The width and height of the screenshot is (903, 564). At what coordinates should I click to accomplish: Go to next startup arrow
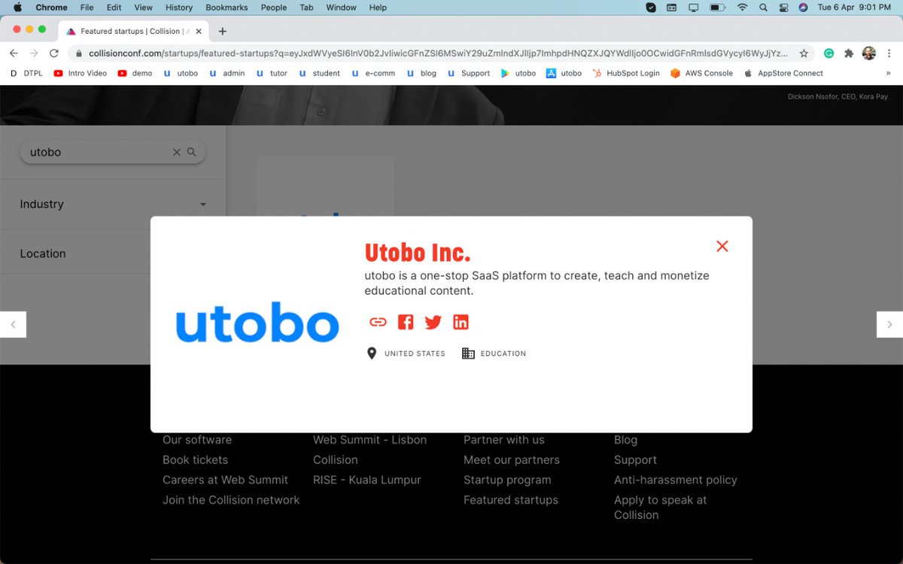point(889,324)
